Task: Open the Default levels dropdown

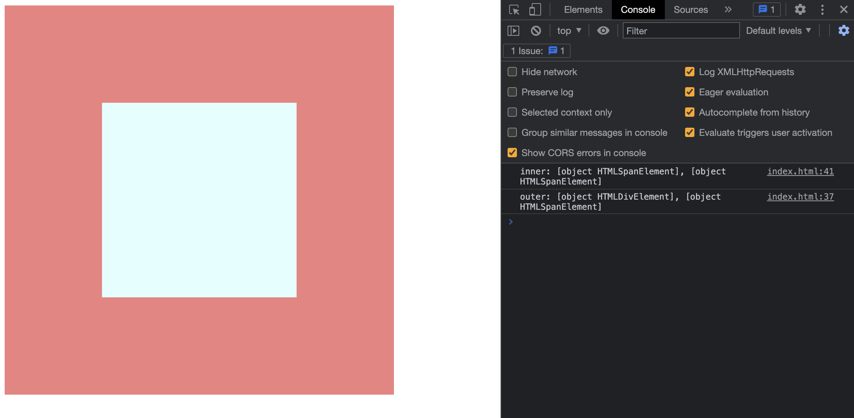Action: [x=779, y=30]
